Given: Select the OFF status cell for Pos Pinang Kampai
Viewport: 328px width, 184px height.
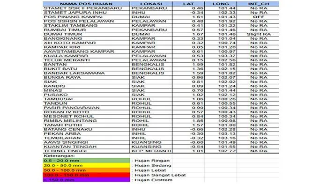Looking at the screenshot, I should [258, 17].
